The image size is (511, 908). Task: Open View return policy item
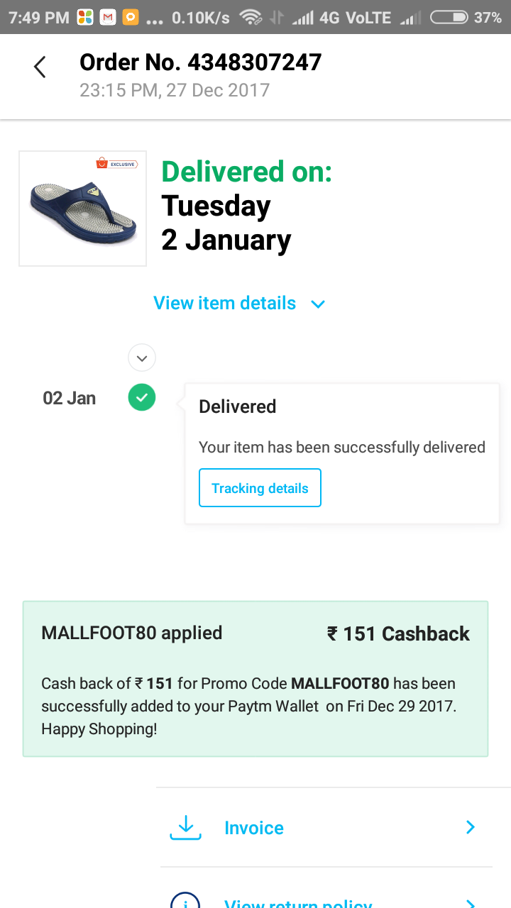pos(298,904)
